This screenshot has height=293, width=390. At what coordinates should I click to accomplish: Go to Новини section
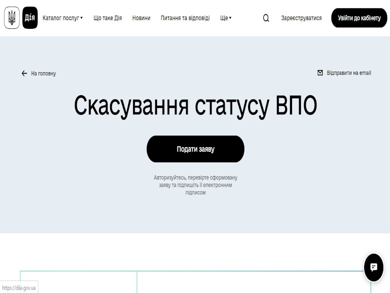tap(141, 18)
